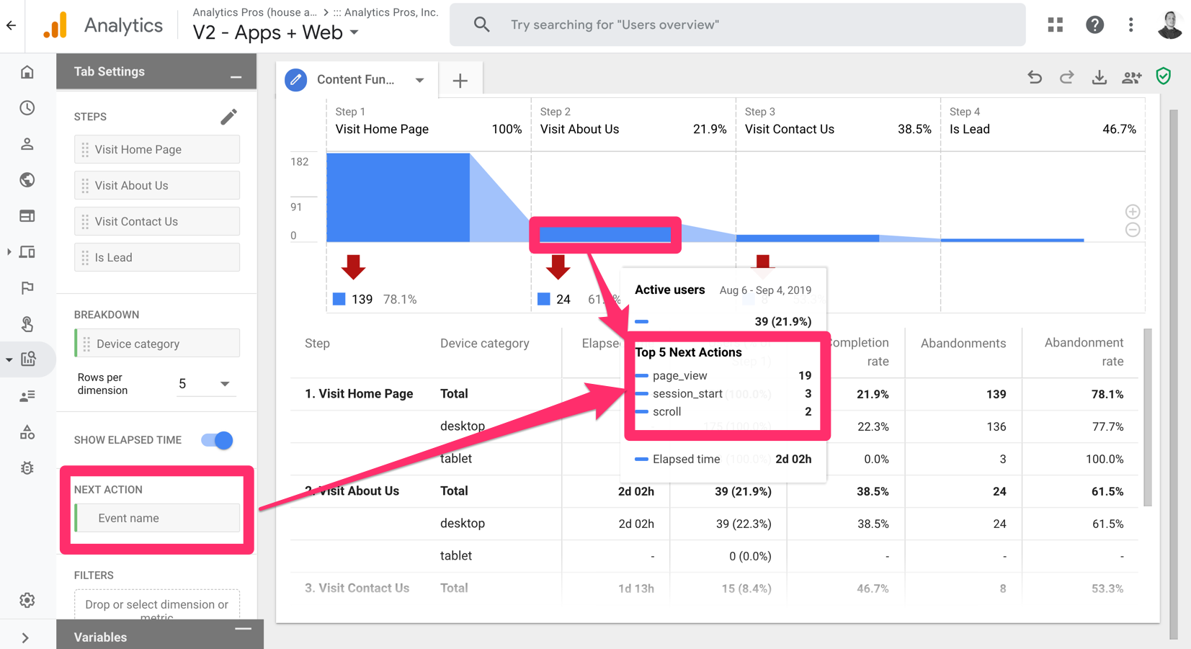Add a new analysis tab with plus

pos(460,79)
